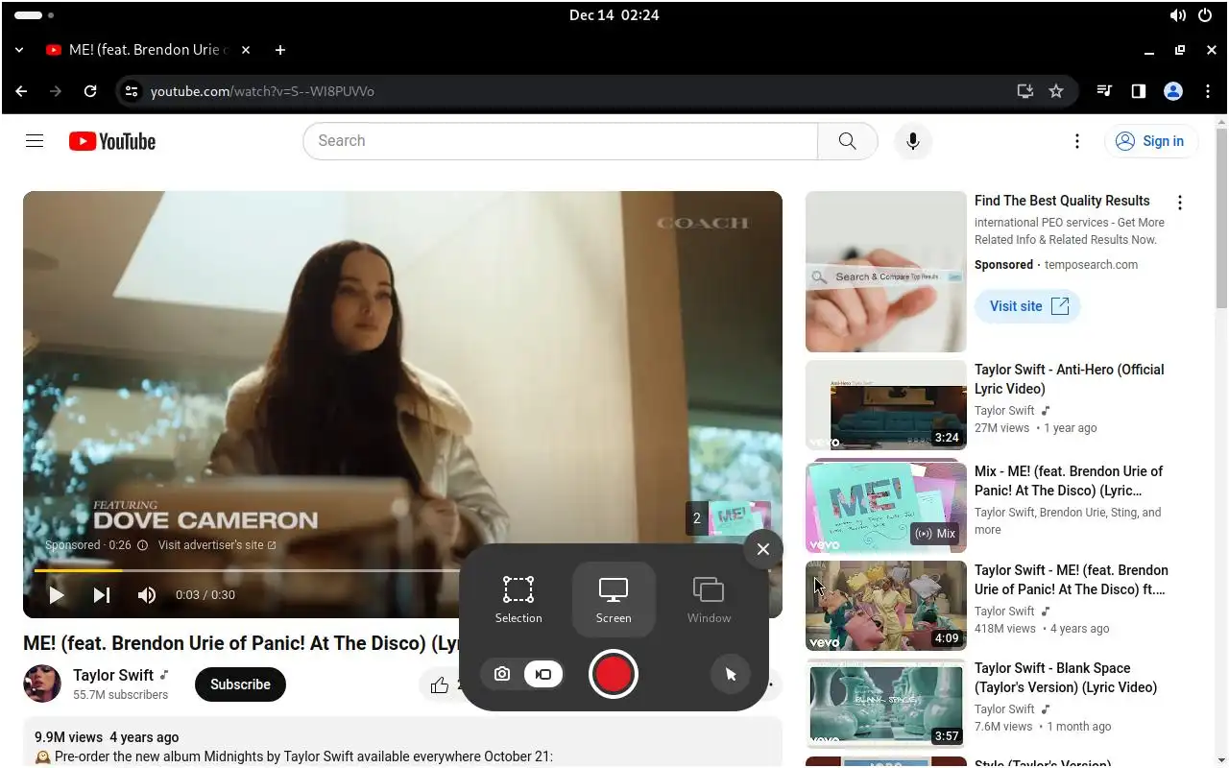
Task: Select the ME! browser tab
Action: [147, 50]
